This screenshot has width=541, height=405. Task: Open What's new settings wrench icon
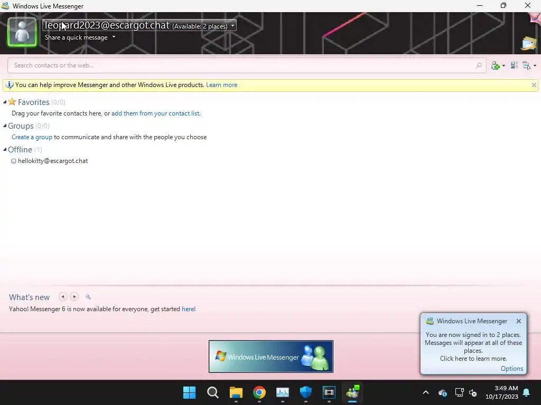88,297
